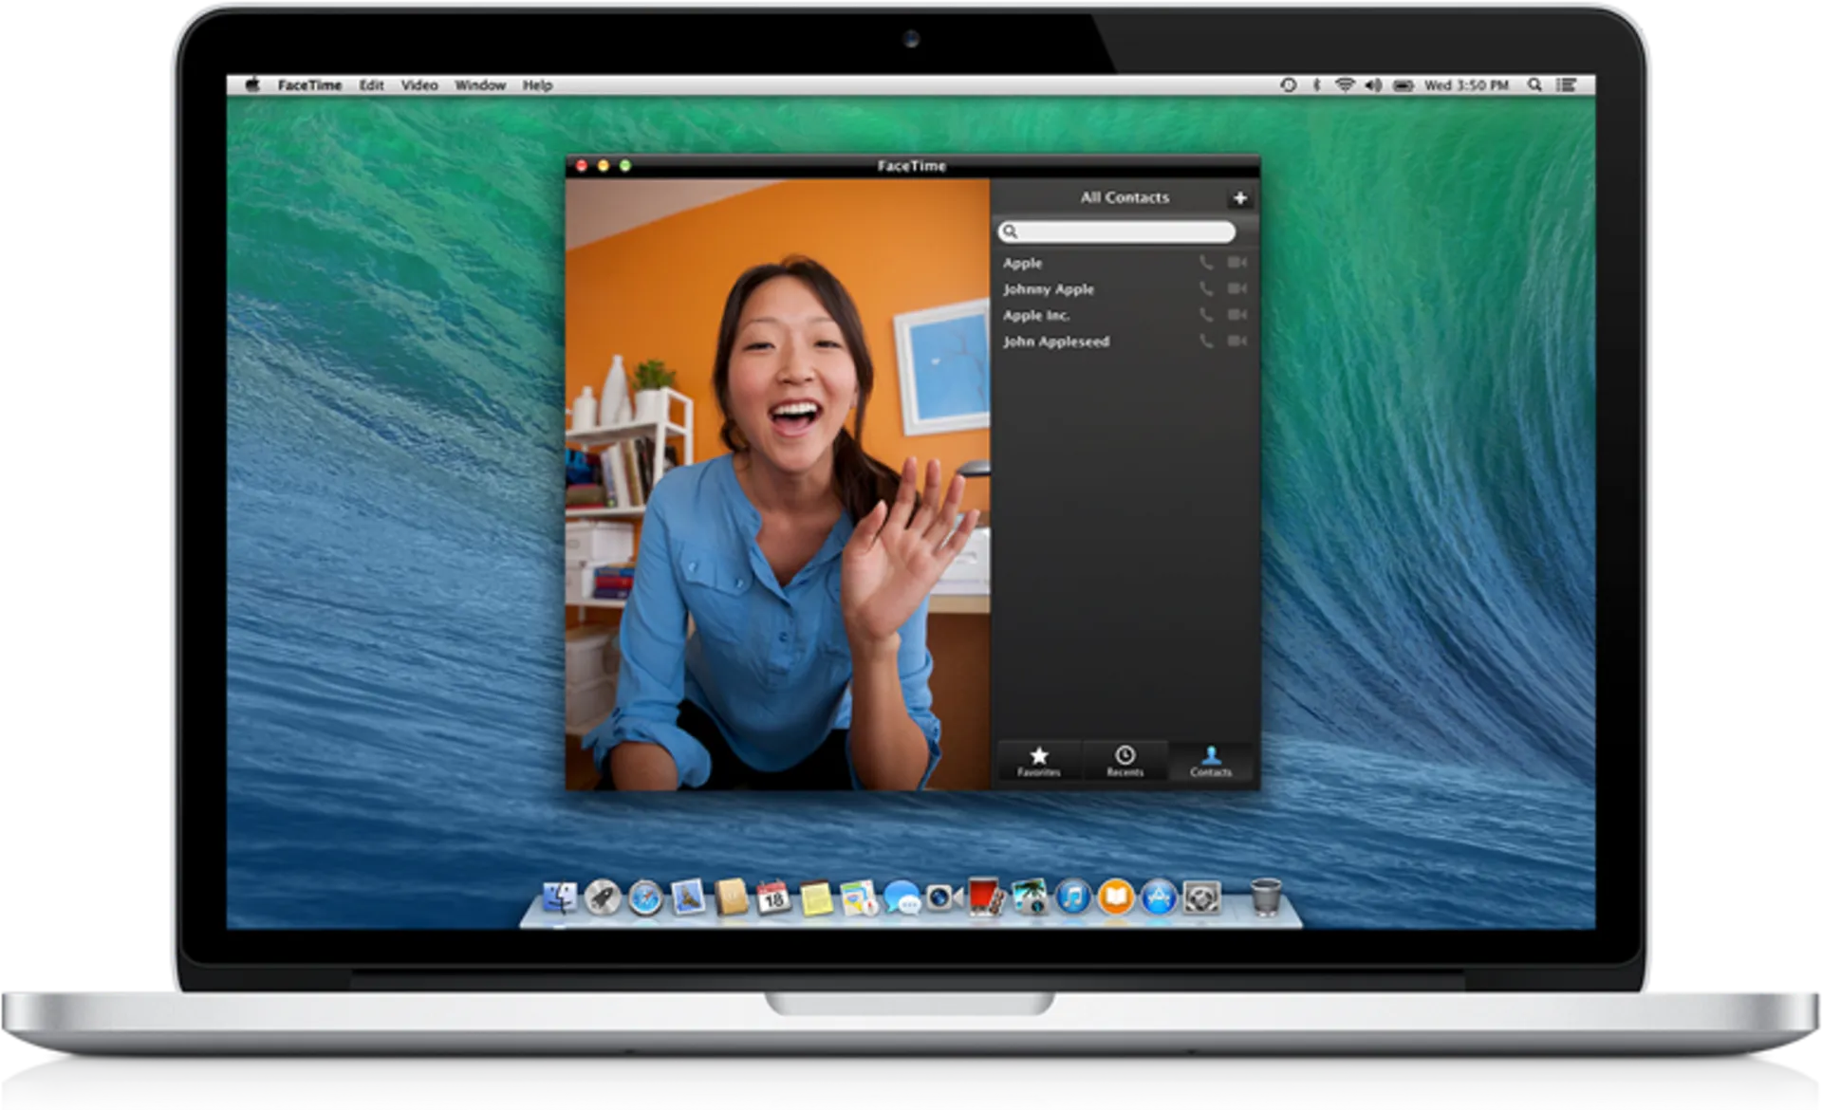This screenshot has height=1110, width=1822.
Task: Switch to the Recents tab
Action: [1125, 762]
